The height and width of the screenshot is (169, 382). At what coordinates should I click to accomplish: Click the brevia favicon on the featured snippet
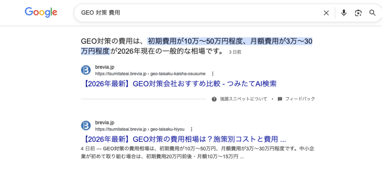click(x=86, y=70)
